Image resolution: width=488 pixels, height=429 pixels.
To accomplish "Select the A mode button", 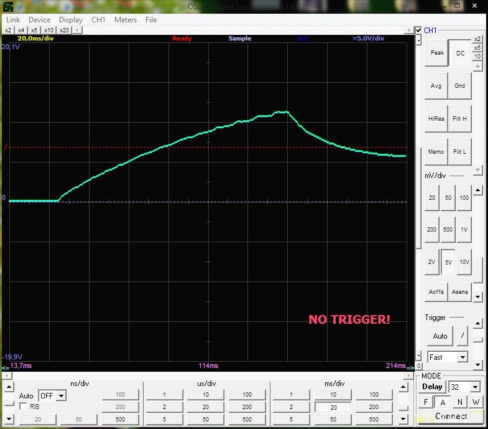I will (x=443, y=402).
